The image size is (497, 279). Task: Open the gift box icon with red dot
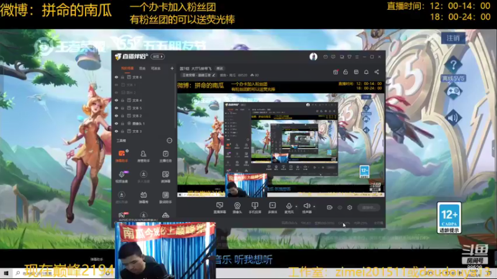(335, 72)
